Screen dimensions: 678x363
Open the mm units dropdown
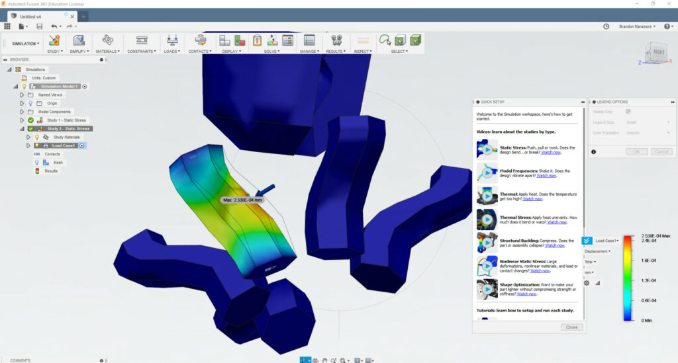pyautogui.click(x=589, y=272)
